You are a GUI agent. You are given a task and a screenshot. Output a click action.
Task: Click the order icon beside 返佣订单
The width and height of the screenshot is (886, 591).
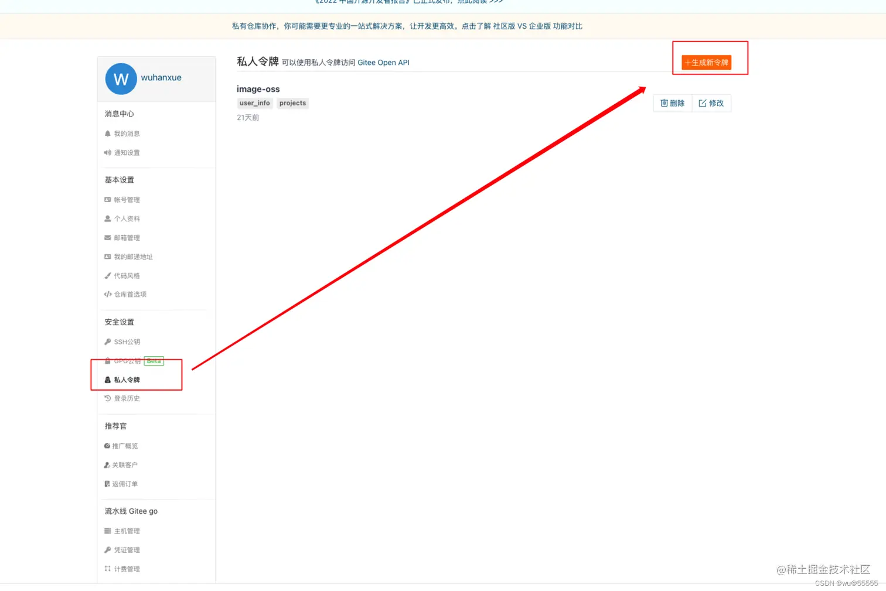pos(107,484)
